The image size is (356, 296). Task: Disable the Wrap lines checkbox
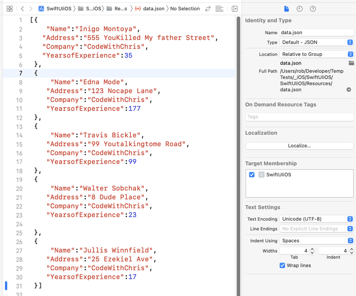click(x=282, y=265)
